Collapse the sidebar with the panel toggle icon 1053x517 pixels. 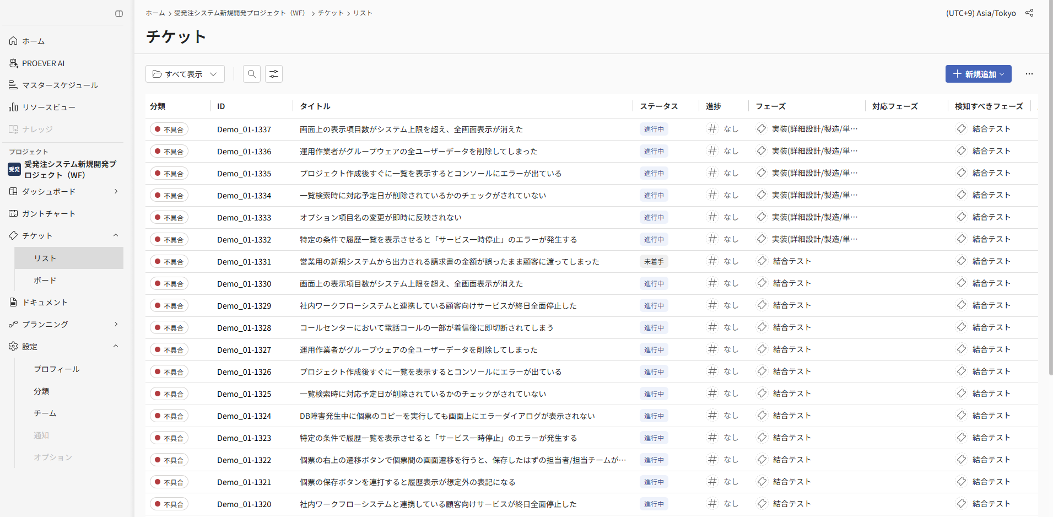pyautogui.click(x=118, y=14)
